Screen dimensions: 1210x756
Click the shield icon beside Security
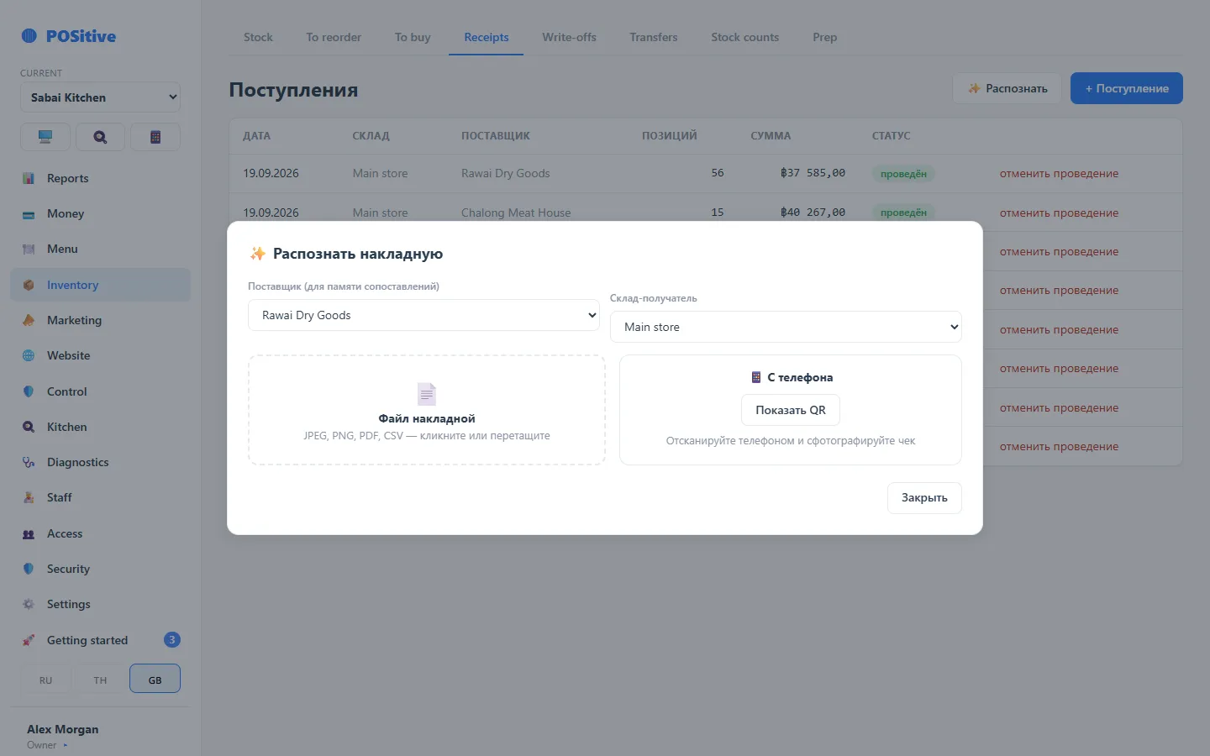pos(29,569)
